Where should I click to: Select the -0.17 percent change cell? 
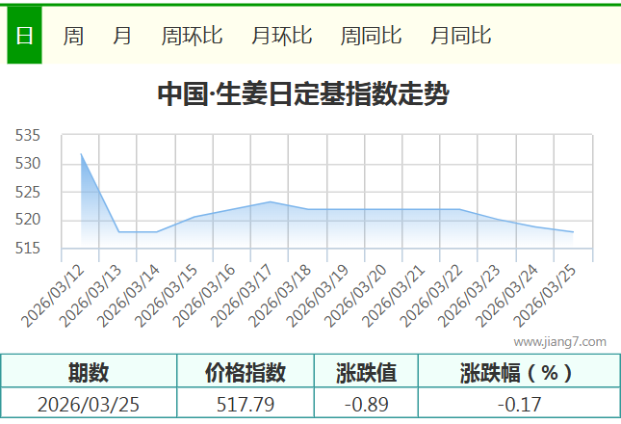517,404
